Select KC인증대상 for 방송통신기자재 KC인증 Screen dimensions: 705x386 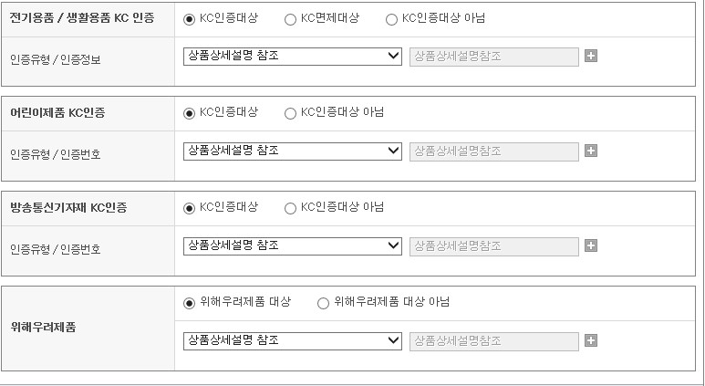(190, 208)
